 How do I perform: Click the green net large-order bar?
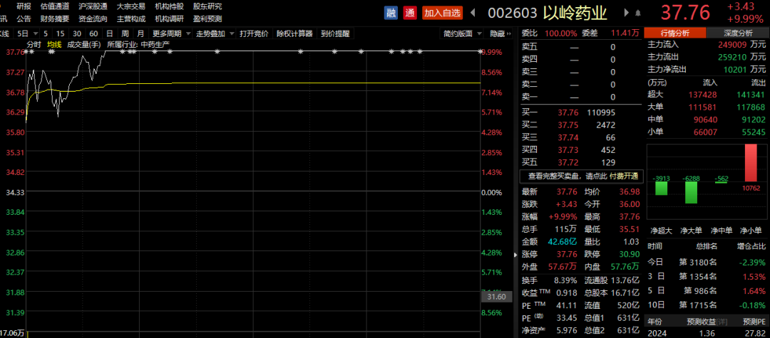coord(690,191)
